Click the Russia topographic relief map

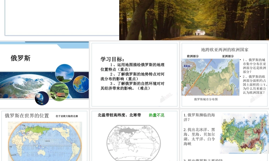click(244, 133)
